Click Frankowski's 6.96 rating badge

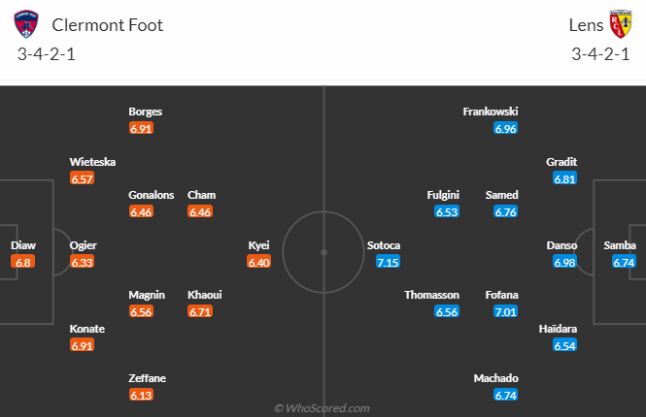[505, 128]
